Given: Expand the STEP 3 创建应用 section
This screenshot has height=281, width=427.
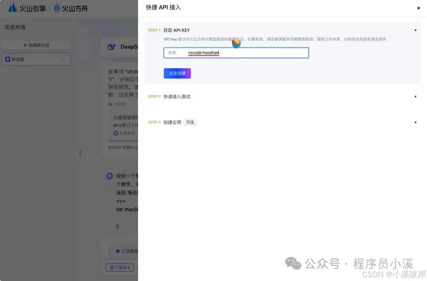Looking at the screenshot, I should [415, 122].
